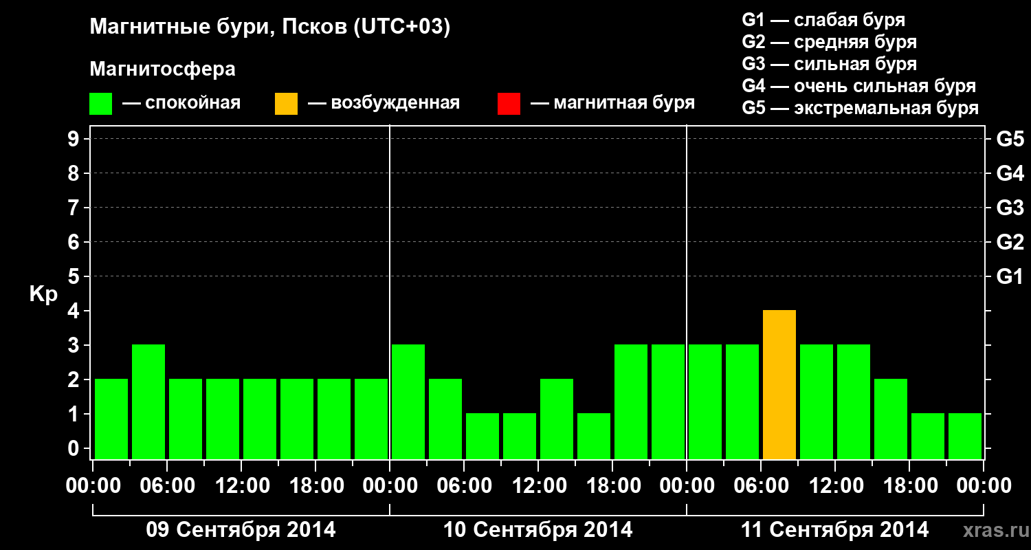This screenshot has height=550, width=1031.
Task: Click the 06:00 time label under 11 September
Action: click(x=761, y=486)
